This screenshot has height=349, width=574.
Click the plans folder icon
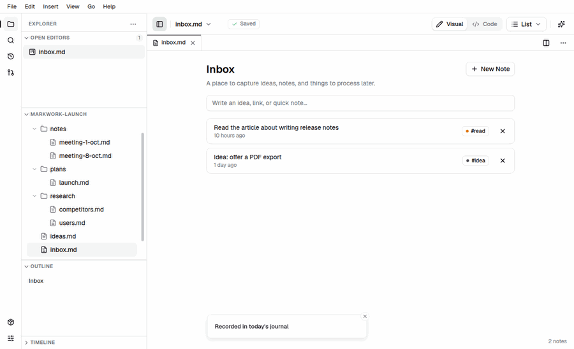[x=44, y=169]
